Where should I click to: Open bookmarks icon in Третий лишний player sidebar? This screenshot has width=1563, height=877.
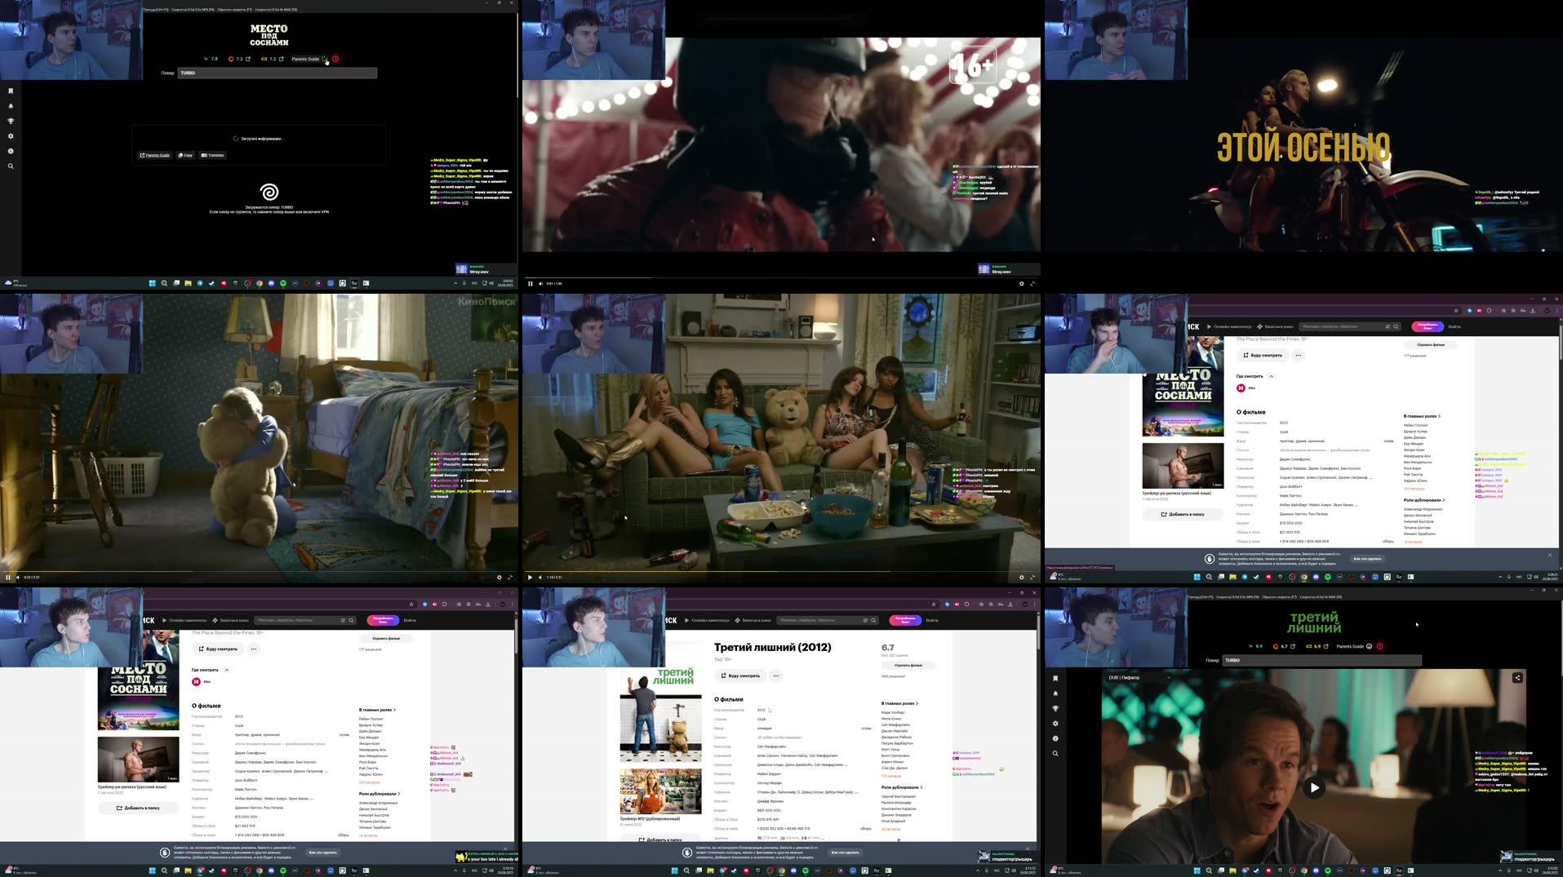[1055, 679]
